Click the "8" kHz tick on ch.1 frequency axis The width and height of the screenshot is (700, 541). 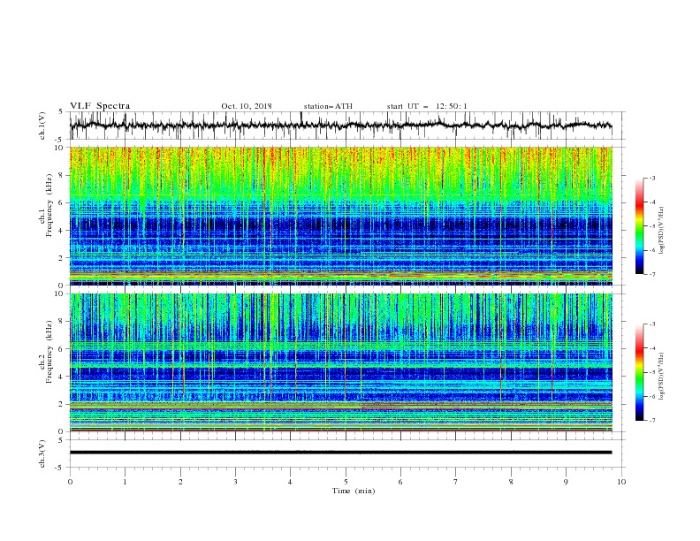click(x=61, y=175)
